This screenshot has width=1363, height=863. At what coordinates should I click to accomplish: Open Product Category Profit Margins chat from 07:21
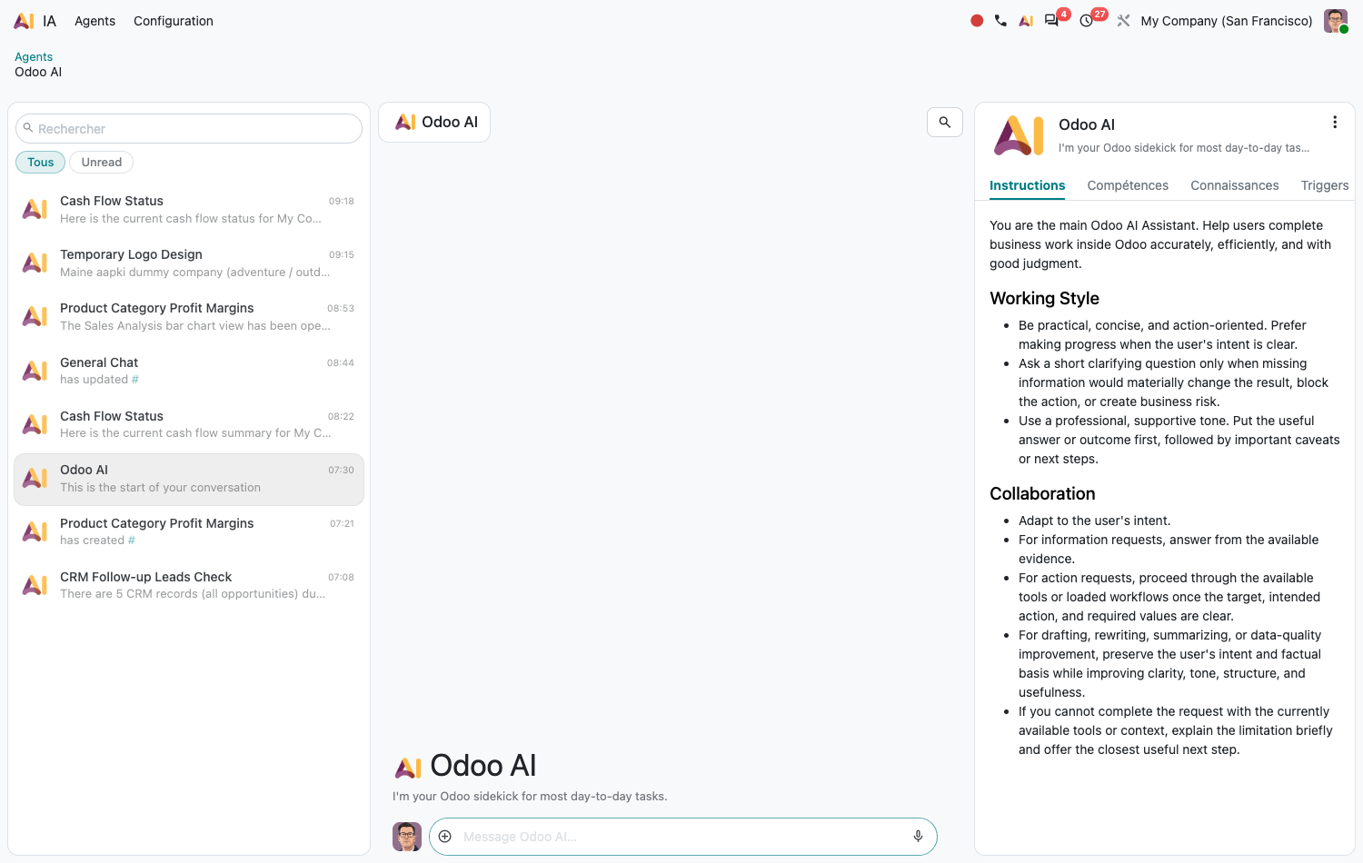point(189,531)
